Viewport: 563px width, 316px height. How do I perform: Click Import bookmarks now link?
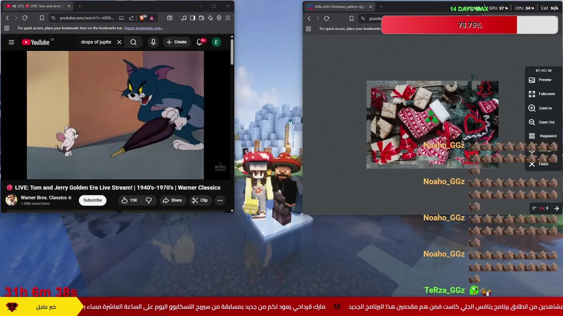coord(143,28)
